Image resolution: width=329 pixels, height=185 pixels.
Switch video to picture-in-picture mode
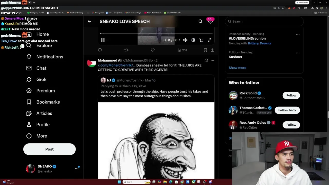click(201, 40)
